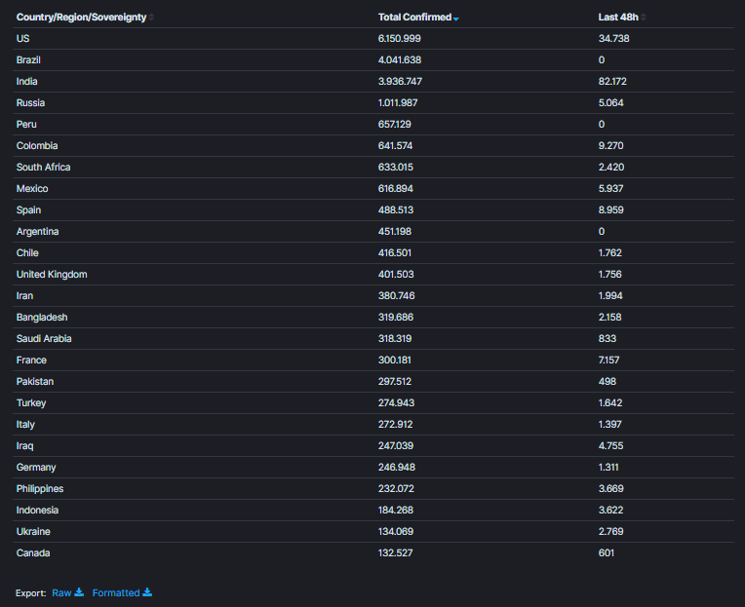Screen dimensions: 745x607
Task: Sort table by Total Confirmed header text
Action: [x=414, y=18]
